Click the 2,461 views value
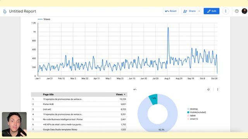This screenshot has height=139, width=248. click(x=123, y=119)
